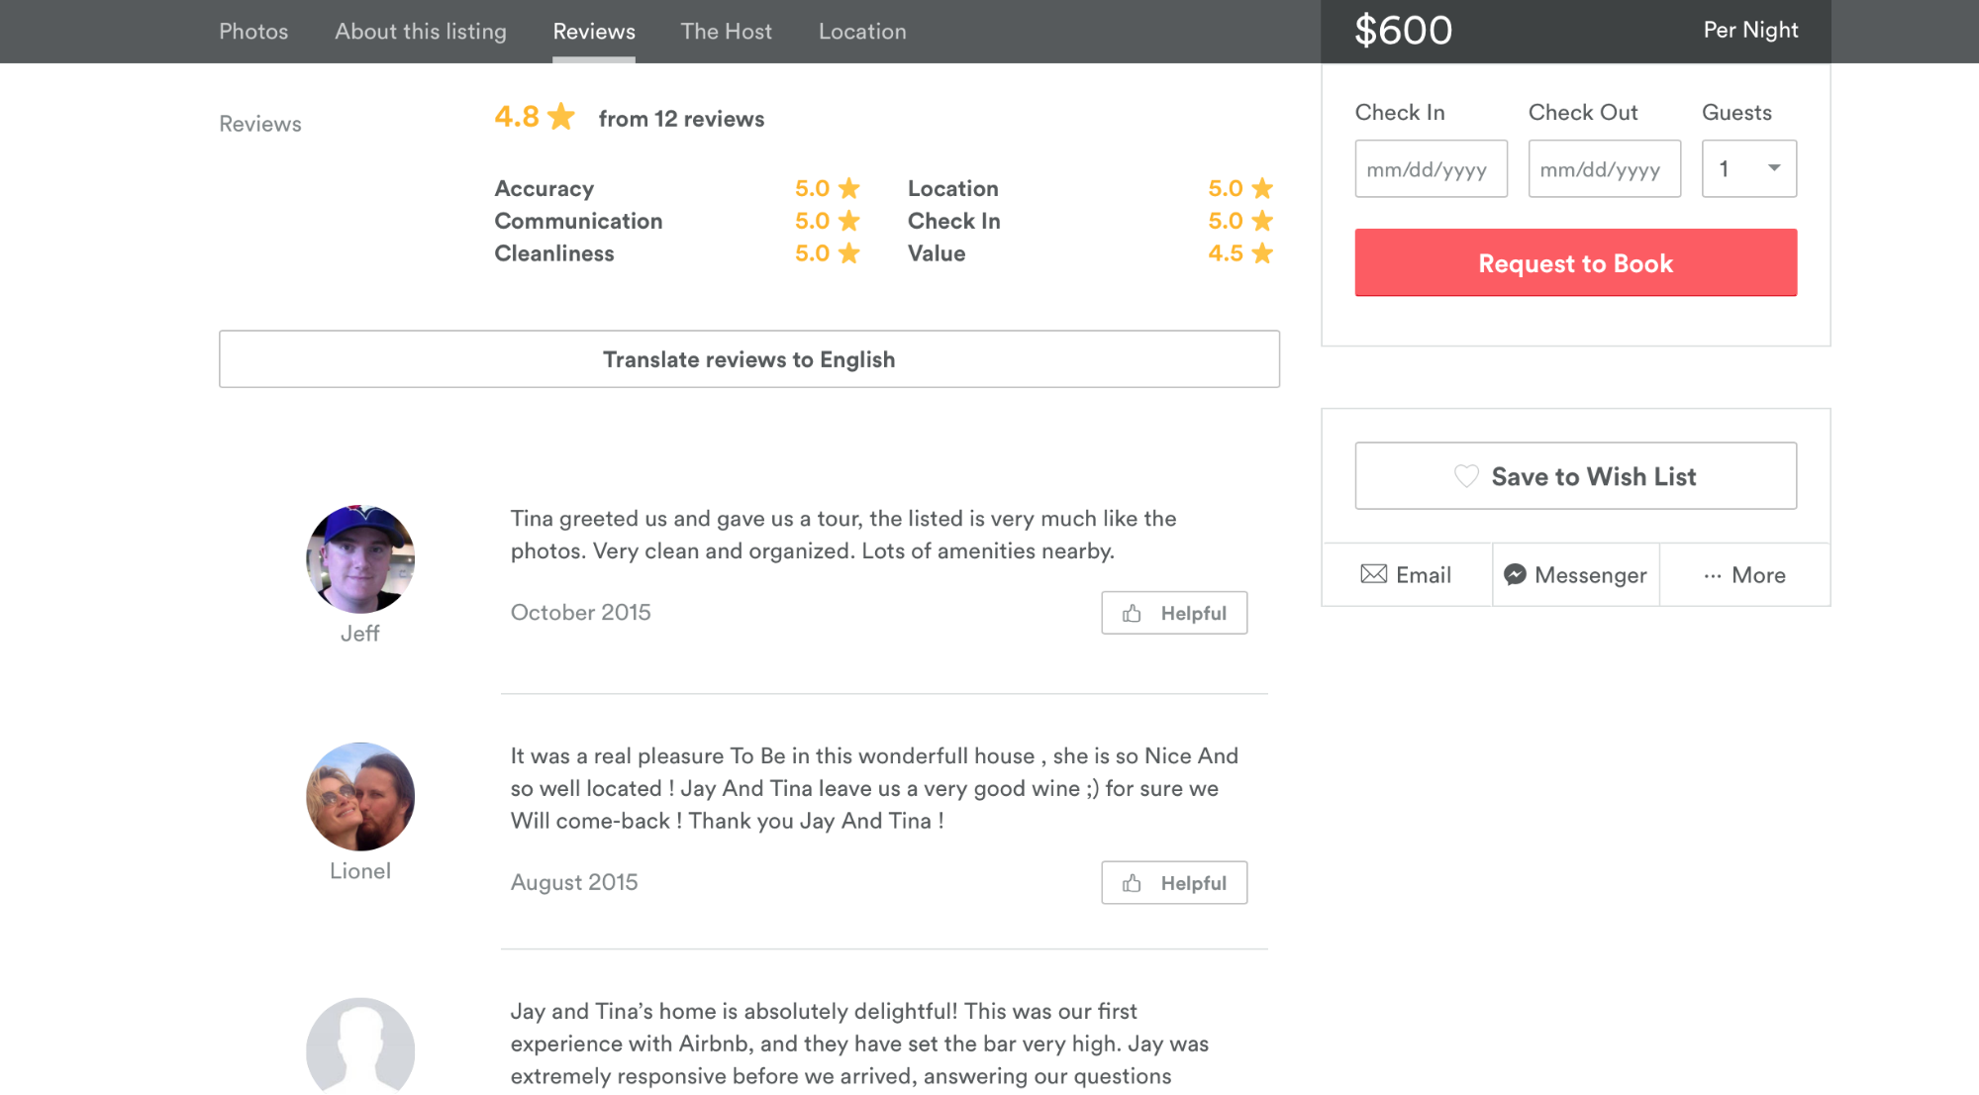The height and width of the screenshot is (1095, 1979).
Task: Click the star beside the 4.8 overall rating
Action: pos(561,117)
